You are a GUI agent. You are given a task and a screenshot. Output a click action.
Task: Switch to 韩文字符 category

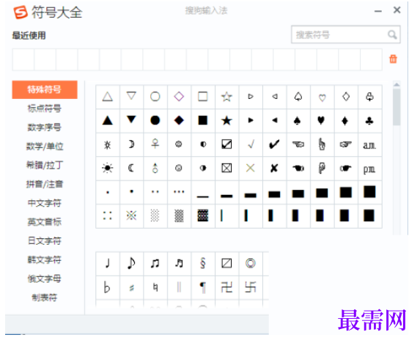[x=45, y=259]
